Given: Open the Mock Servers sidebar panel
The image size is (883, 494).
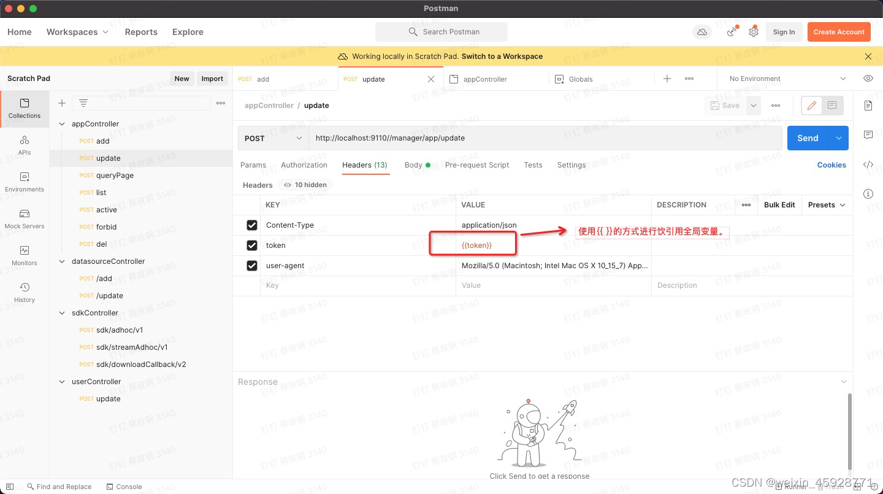Looking at the screenshot, I should pyautogui.click(x=25, y=219).
